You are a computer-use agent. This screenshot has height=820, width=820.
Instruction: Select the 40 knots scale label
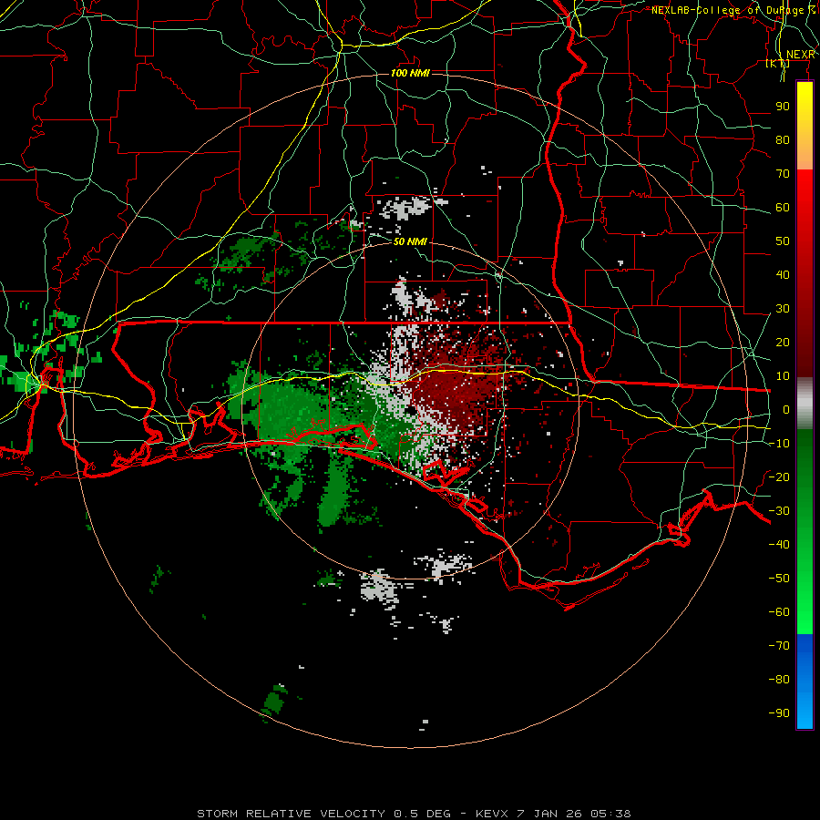click(x=783, y=275)
